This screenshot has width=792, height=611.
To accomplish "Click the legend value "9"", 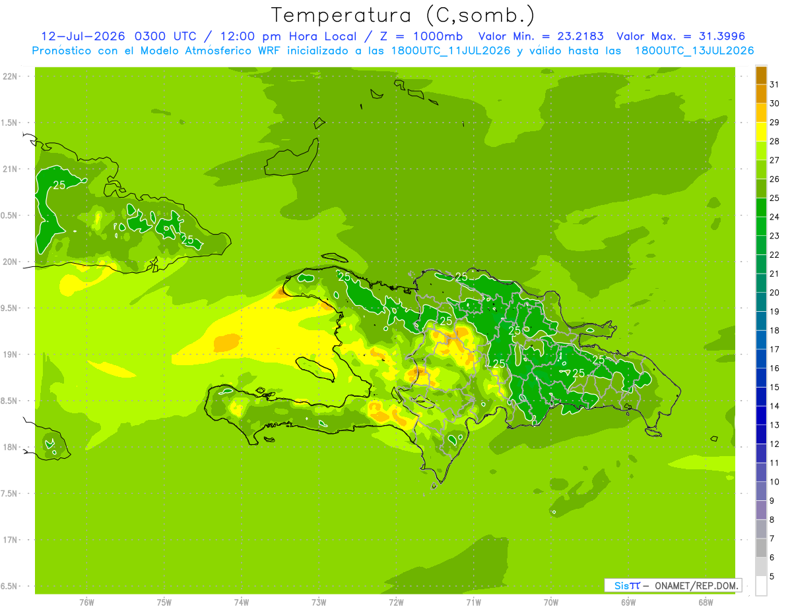I will pos(772,501).
